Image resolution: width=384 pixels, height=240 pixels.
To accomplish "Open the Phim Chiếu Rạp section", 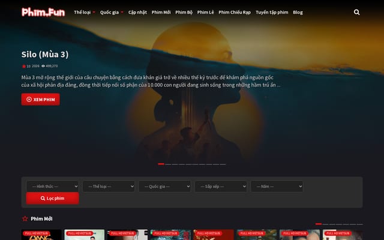I will tap(235, 12).
